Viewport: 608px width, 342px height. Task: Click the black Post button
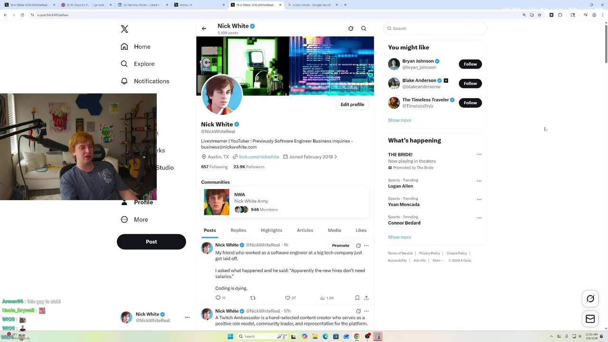[x=151, y=242]
